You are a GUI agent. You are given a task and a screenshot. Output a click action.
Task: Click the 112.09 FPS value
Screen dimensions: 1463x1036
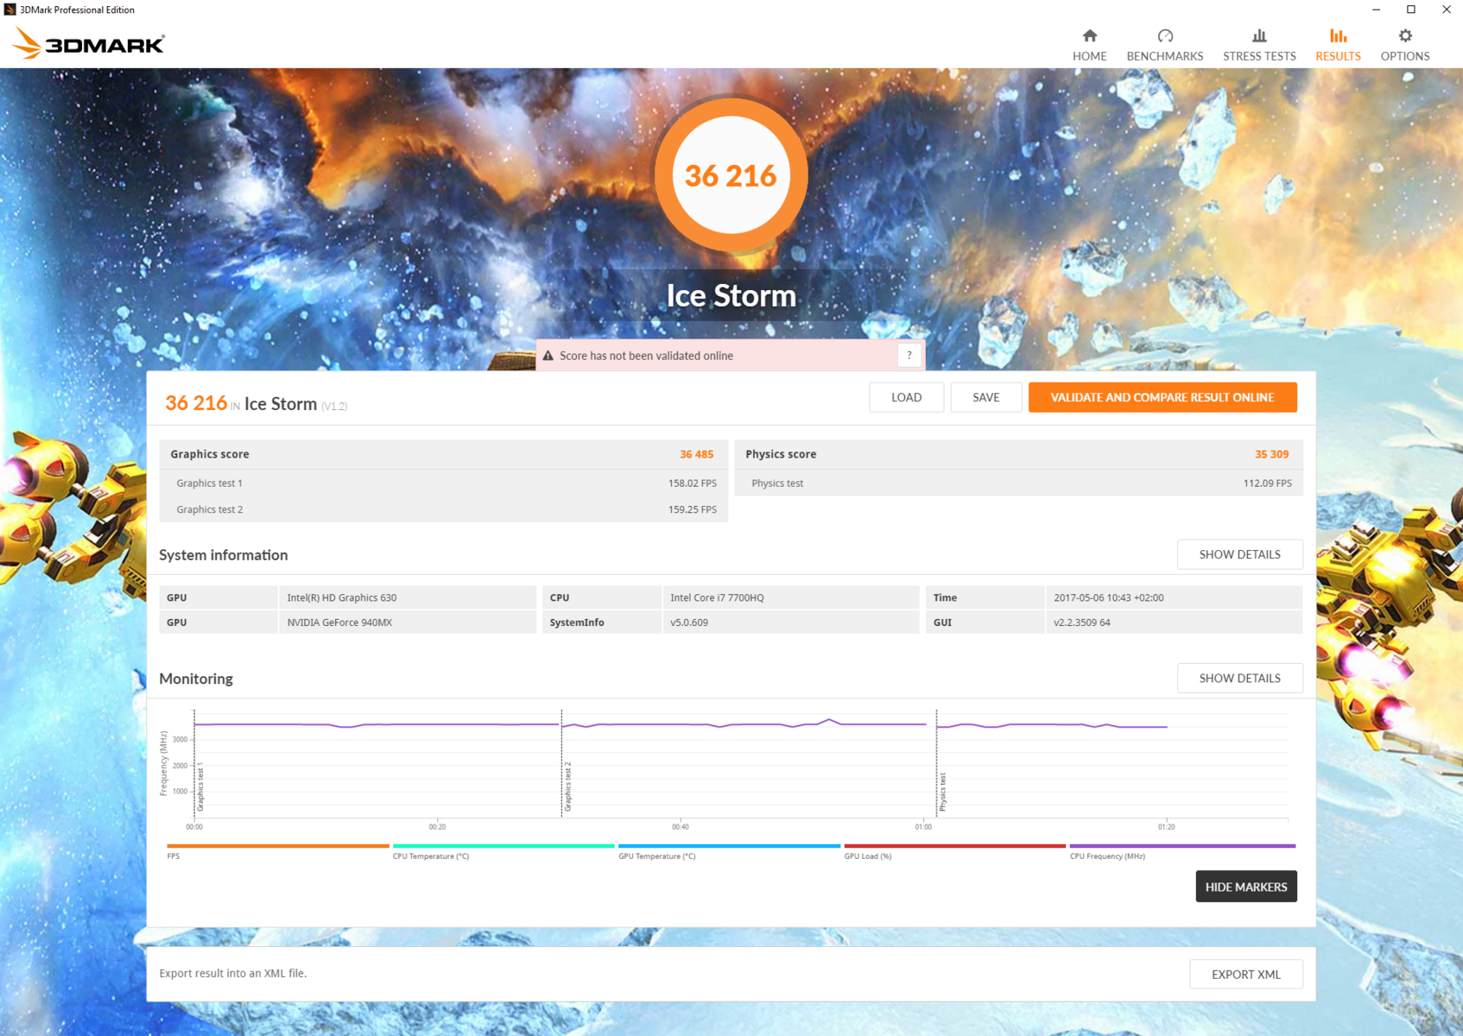(1267, 483)
